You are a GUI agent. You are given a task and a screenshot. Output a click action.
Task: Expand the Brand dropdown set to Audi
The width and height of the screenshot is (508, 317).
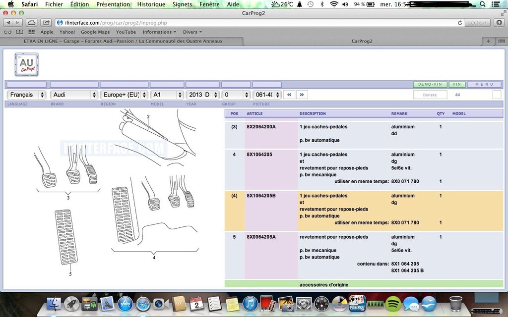click(74, 95)
